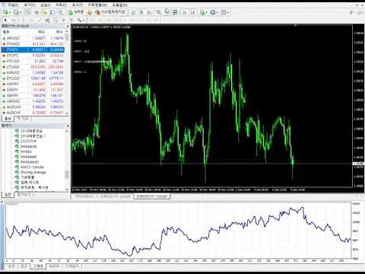This screenshot has height=274, width=365.
Task: Close the Market Watch panel
Action: point(68,26)
